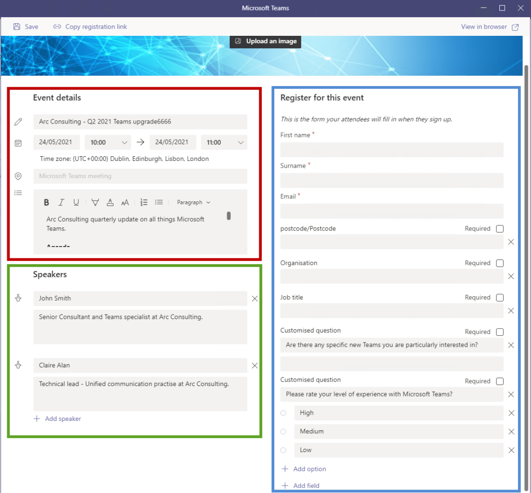This screenshot has height=493, width=531.
Task: Toggle Underline in the description toolbar
Action: (x=76, y=202)
